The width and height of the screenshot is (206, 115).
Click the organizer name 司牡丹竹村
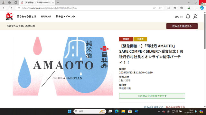(125, 88)
